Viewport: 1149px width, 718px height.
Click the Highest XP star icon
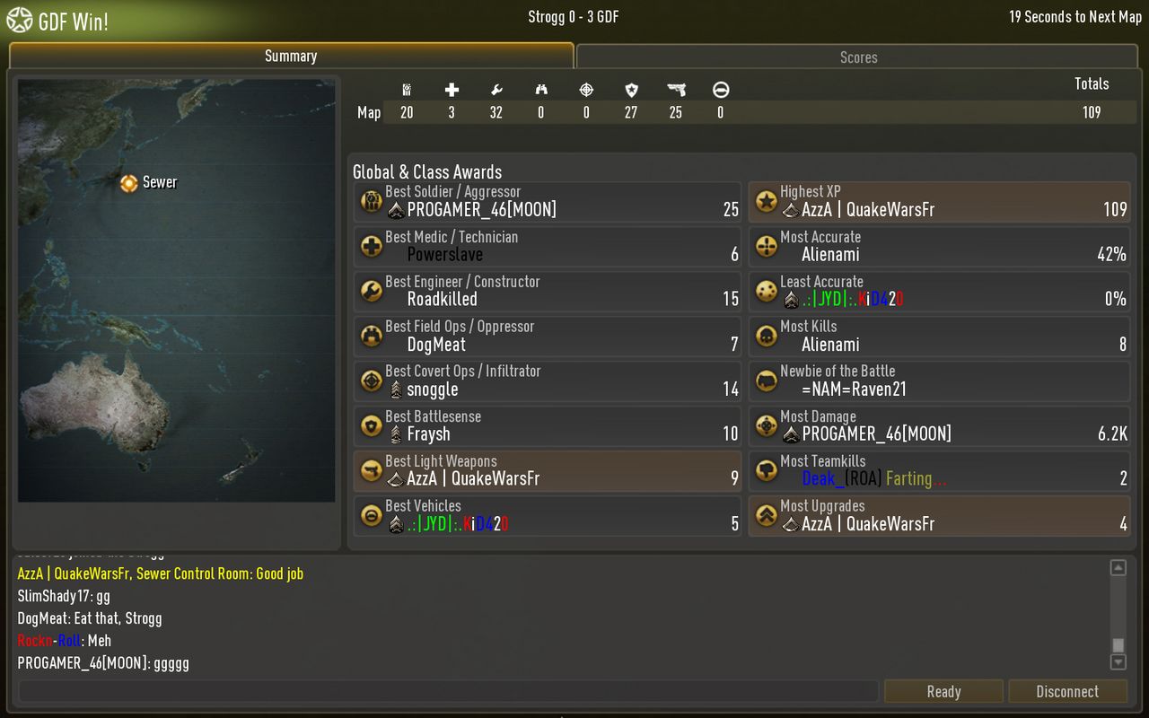point(766,201)
